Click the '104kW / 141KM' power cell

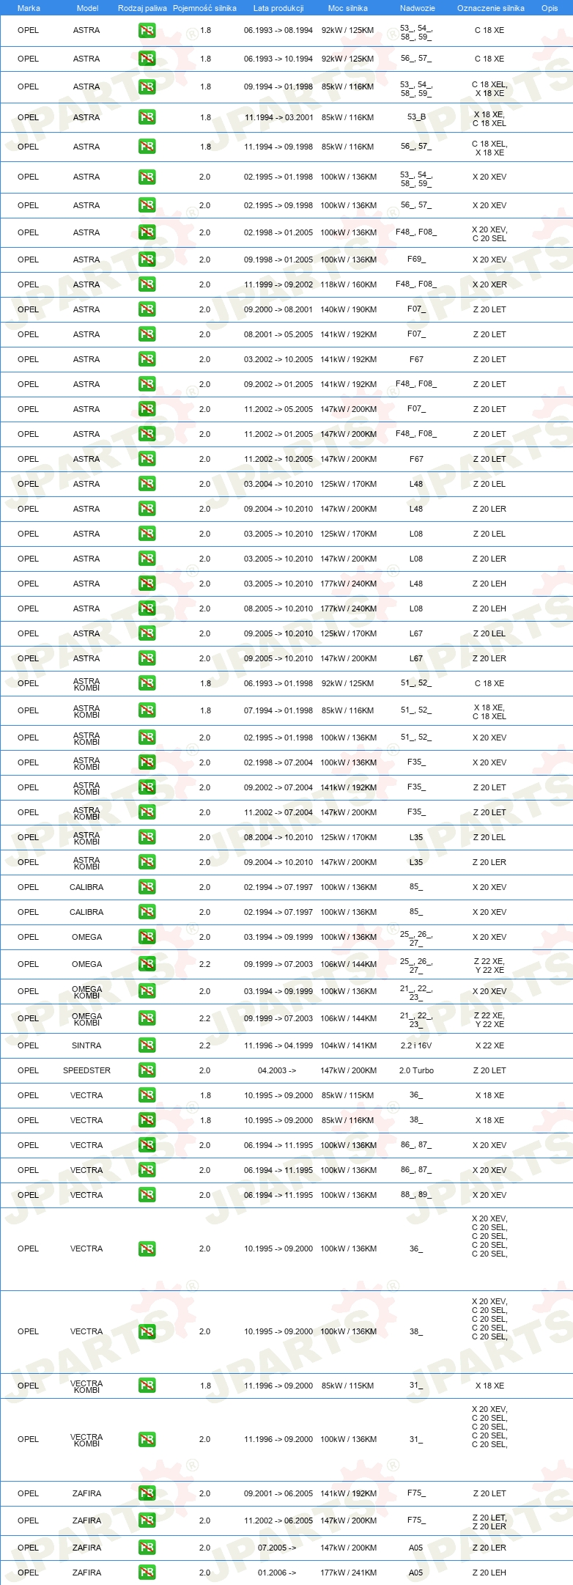348,1045
